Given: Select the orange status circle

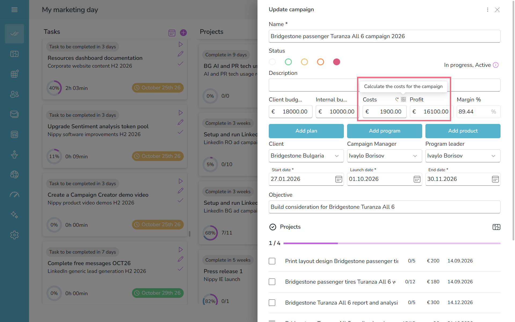Looking at the screenshot, I should click(321, 62).
